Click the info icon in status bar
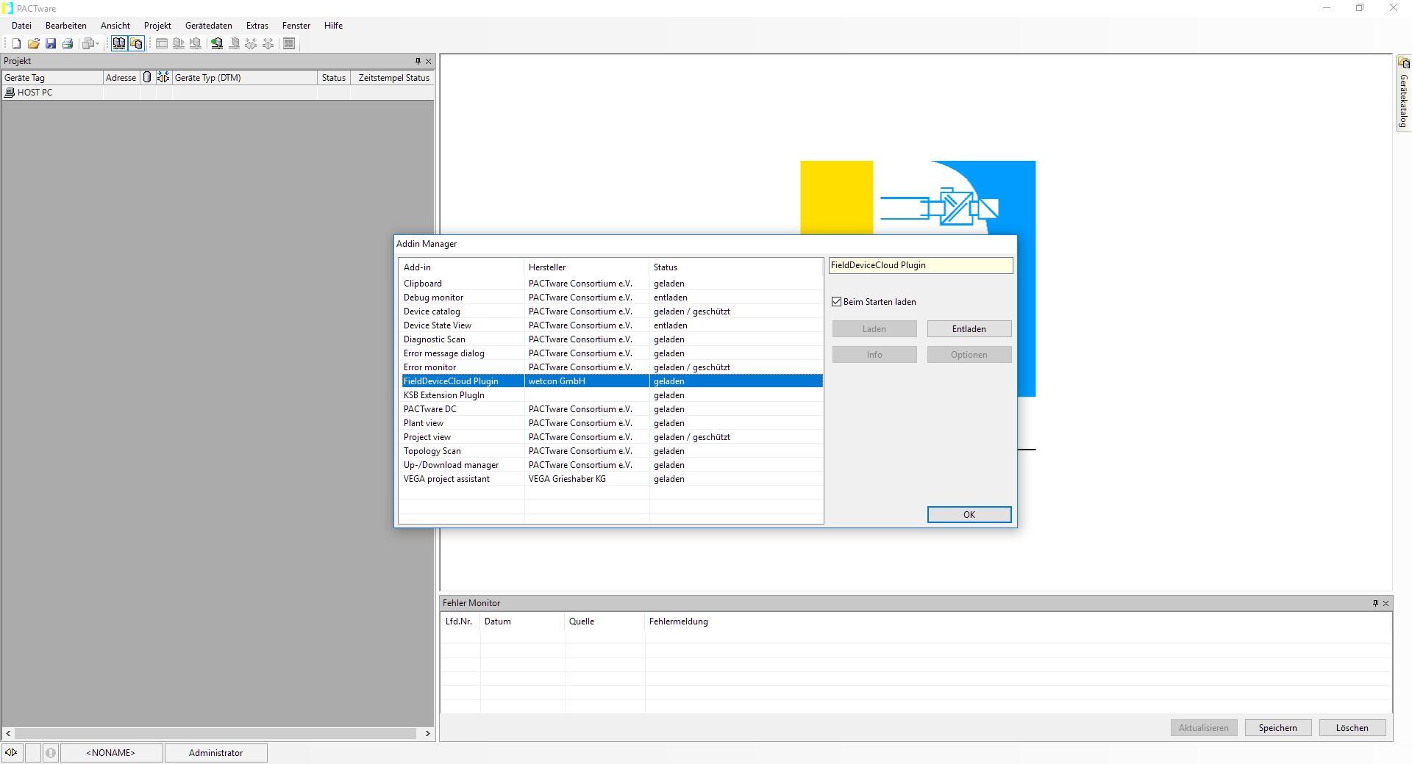 click(51, 752)
